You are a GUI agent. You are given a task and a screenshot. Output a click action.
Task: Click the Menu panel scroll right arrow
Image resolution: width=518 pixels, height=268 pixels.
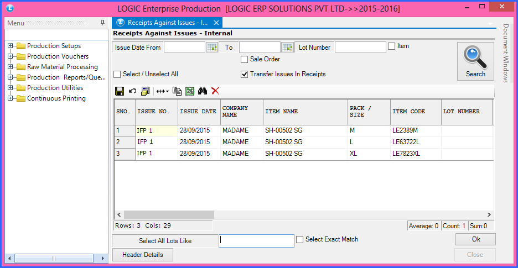[x=102, y=258]
